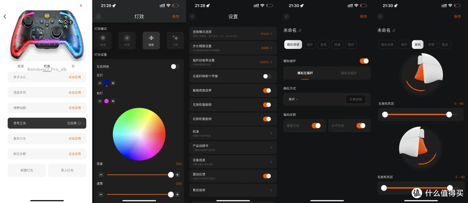Turn off the 模拟摇杆 switch
Screen dimensions: 468x203
(364, 61)
